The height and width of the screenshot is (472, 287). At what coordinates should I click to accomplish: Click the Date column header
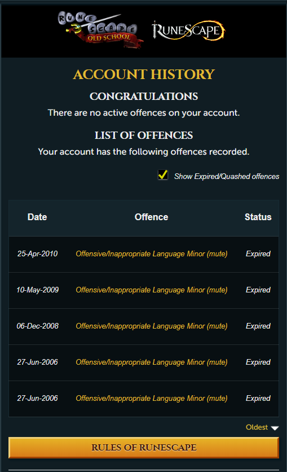37,217
